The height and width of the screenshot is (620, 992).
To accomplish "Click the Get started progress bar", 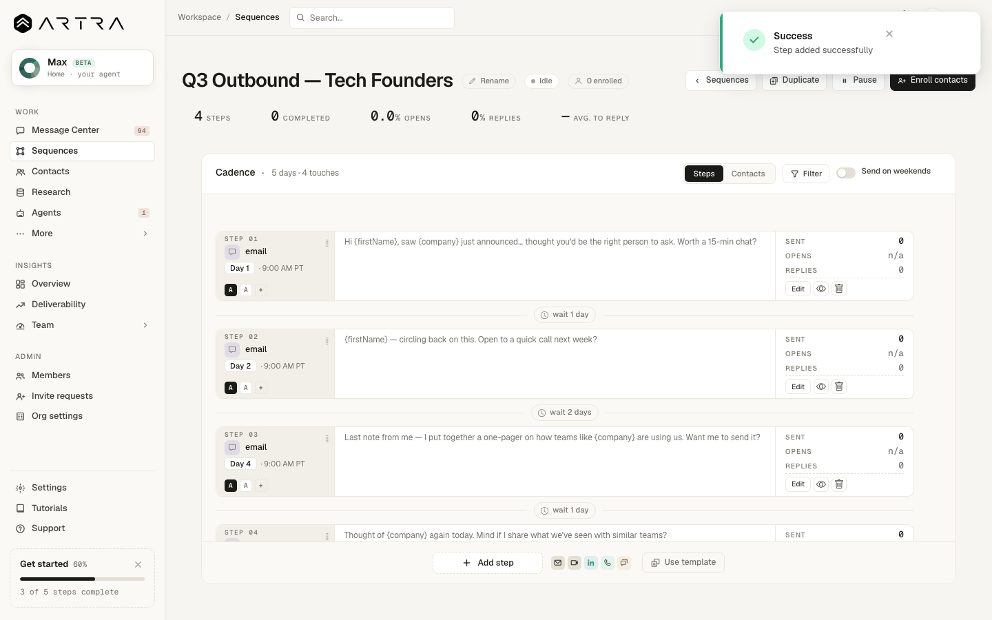I will click(x=82, y=579).
